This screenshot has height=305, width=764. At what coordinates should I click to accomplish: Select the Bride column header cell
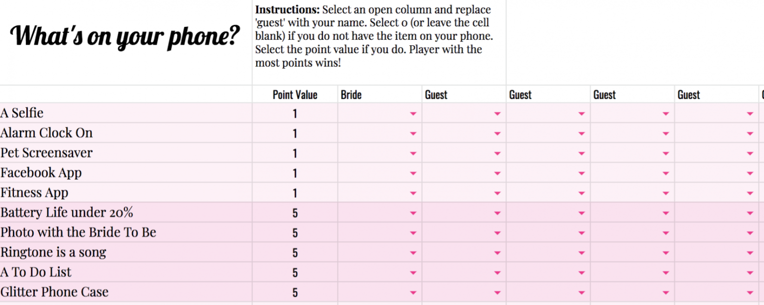pyautogui.click(x=380, y=94)
